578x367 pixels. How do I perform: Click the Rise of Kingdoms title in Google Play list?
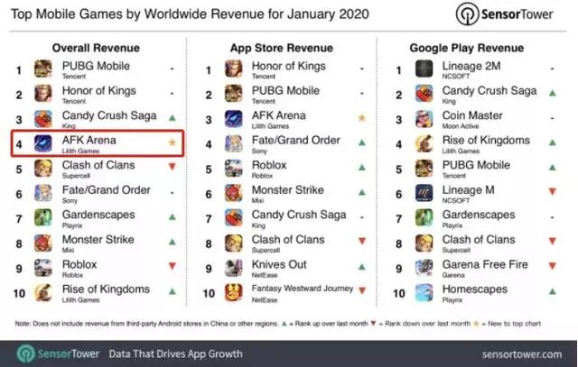(x=486, y=141)
